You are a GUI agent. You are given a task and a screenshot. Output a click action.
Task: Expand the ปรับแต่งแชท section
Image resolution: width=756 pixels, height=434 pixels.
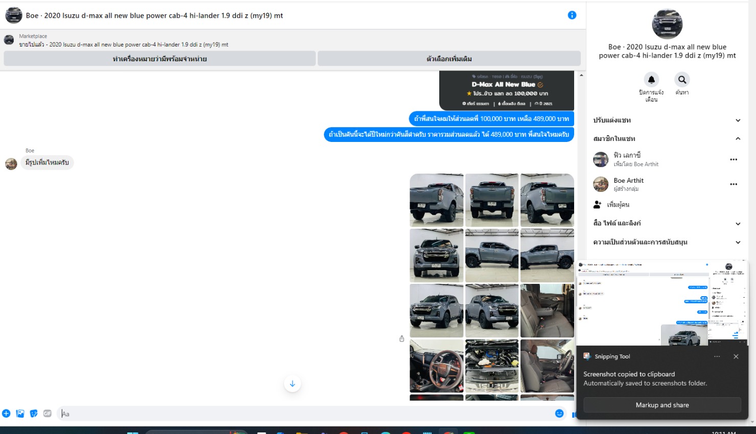[738, 120]
